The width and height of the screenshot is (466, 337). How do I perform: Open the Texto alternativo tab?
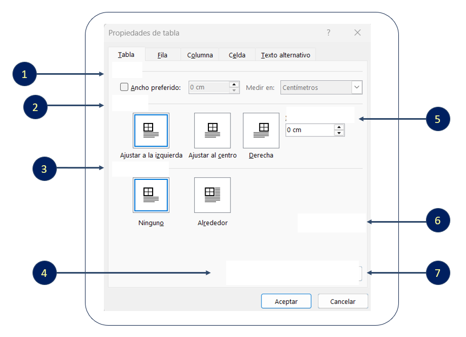(285, 55)
